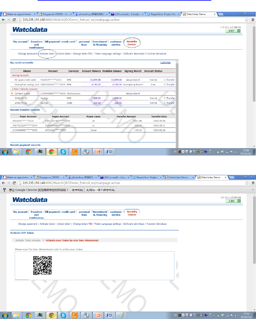This screenshot has height=319, width=256.
Task: Open credit card on Activate OTP Token page
Action: (68, 212)
